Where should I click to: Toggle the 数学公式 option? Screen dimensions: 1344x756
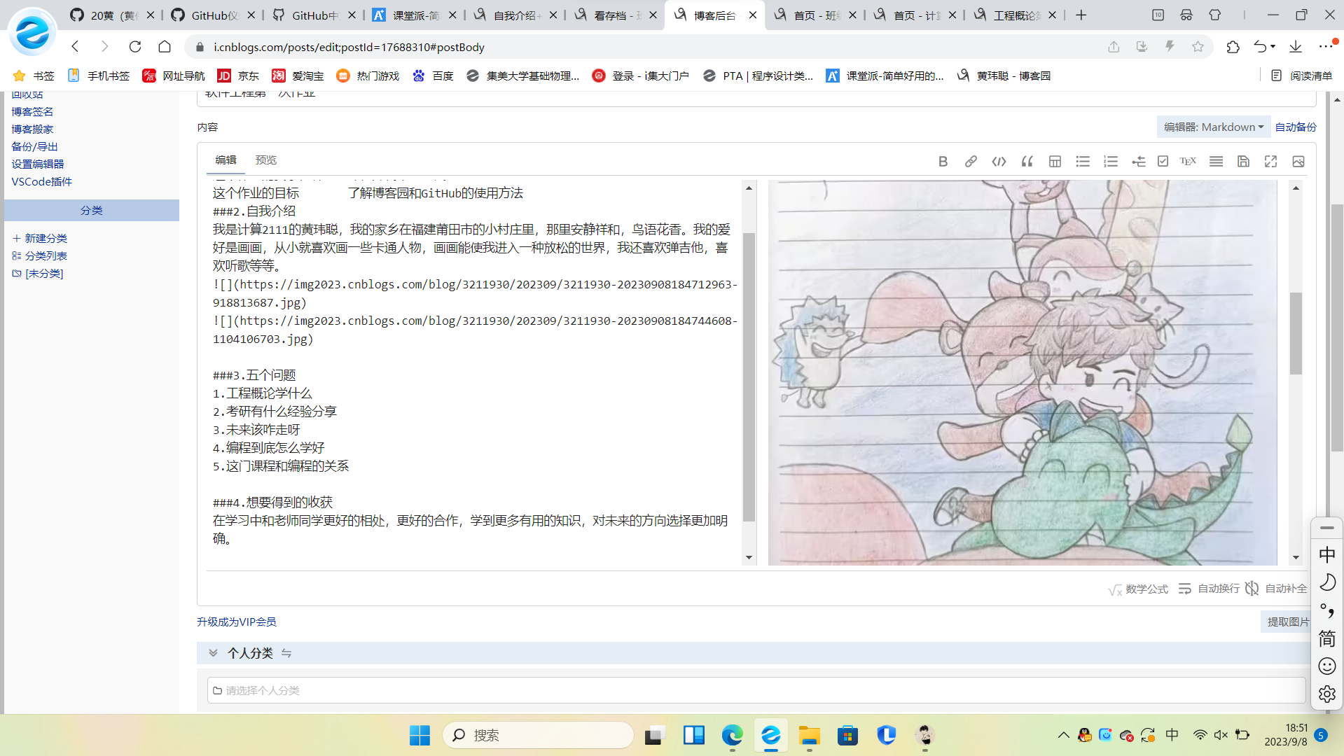1138,589
